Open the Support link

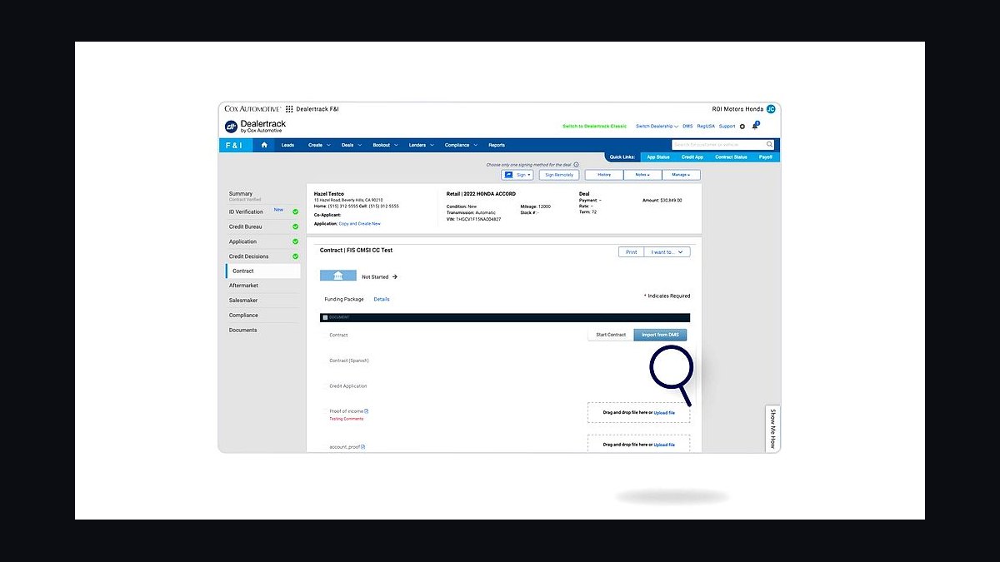[x=727, y=127]
